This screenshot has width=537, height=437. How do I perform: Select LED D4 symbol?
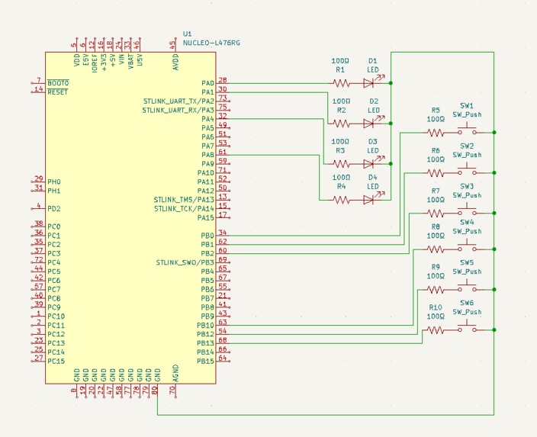coord(372,198)
